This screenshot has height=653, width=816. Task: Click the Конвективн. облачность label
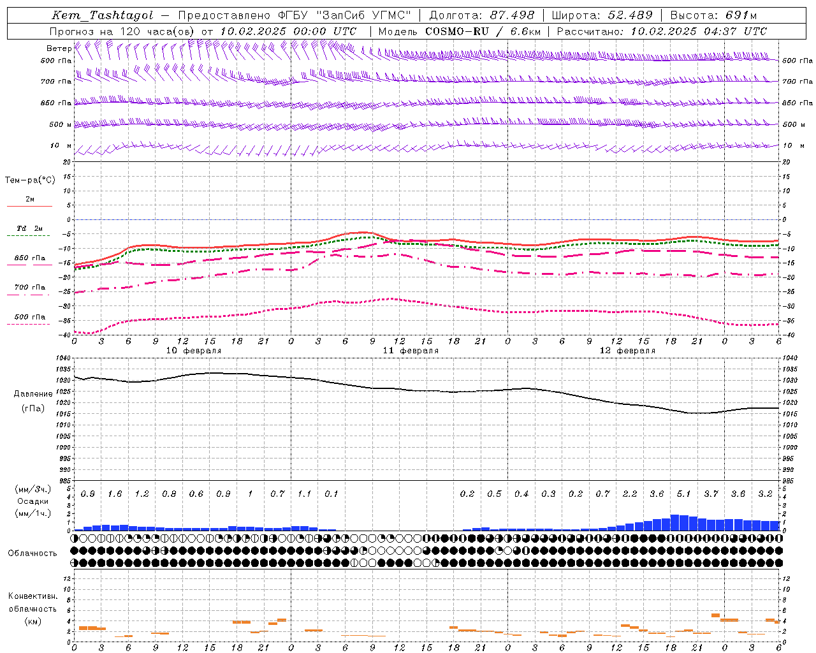point(33,603)
